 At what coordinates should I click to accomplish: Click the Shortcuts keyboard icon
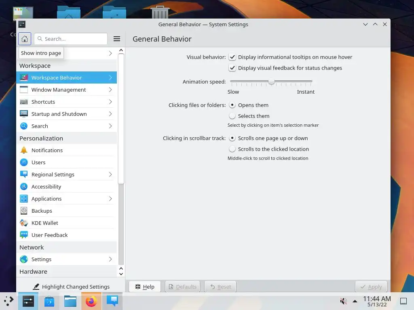tap(24, 102)
